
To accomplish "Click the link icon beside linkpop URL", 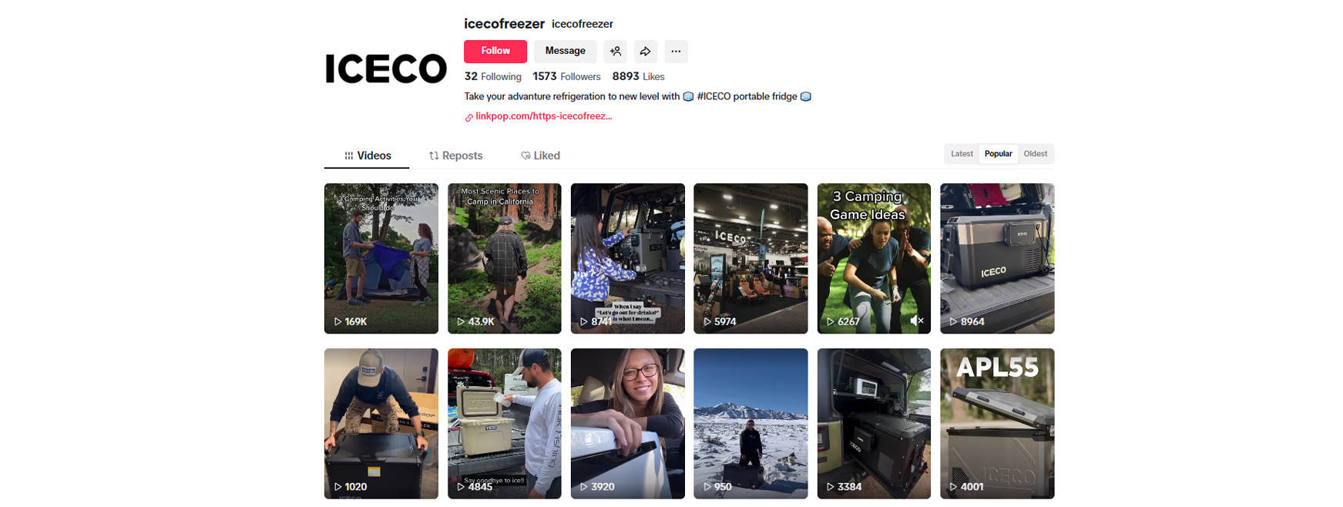I will point(468,117).
